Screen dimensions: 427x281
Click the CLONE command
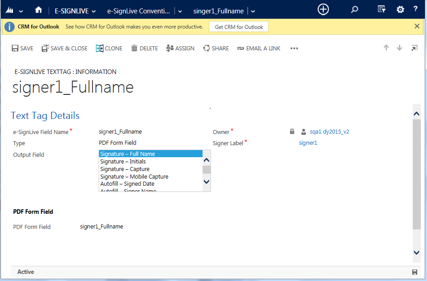109,49
